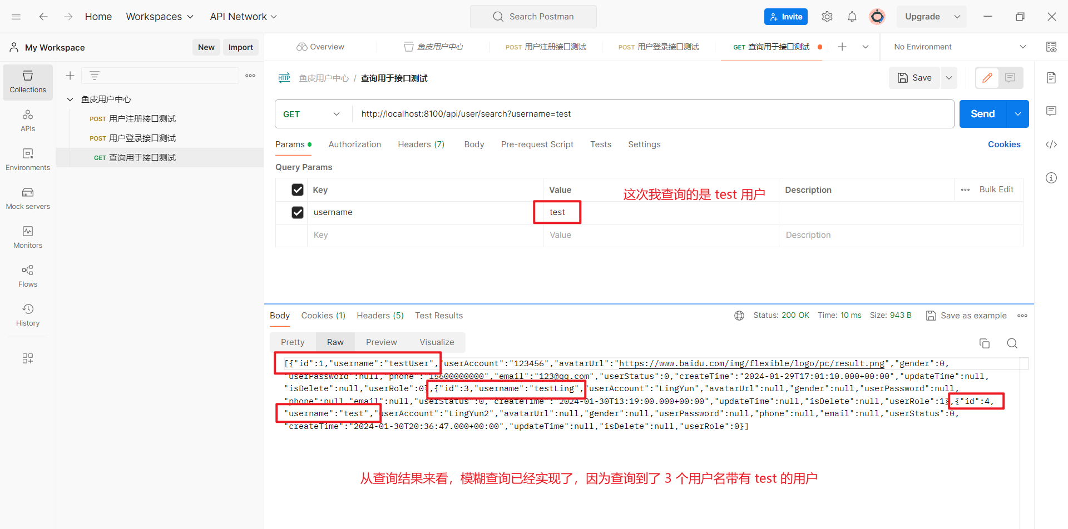Switch response view to Pretty
Image resolution: width=1068 pixels, height=529 pixels.
[293, 342]
